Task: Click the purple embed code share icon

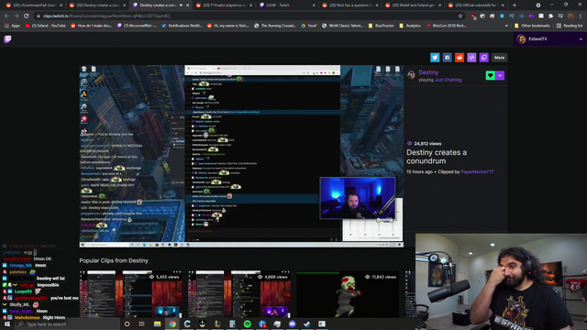Action: 471,58
